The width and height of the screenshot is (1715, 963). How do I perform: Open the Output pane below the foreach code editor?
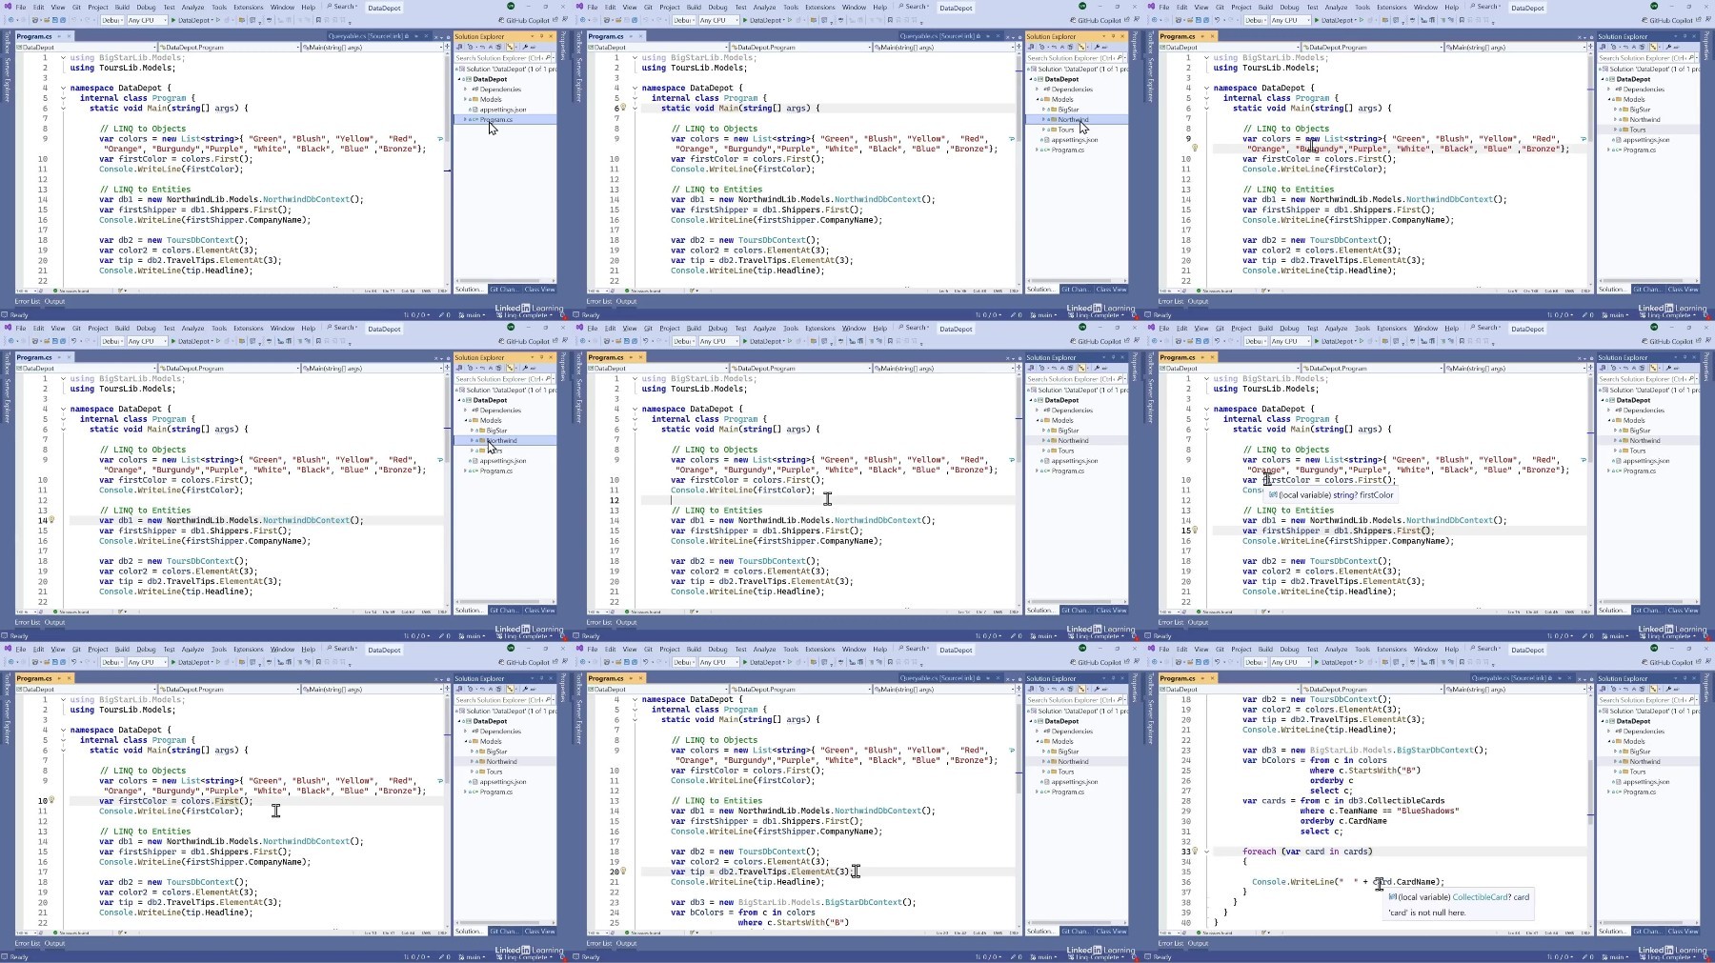pos(1198,943)
